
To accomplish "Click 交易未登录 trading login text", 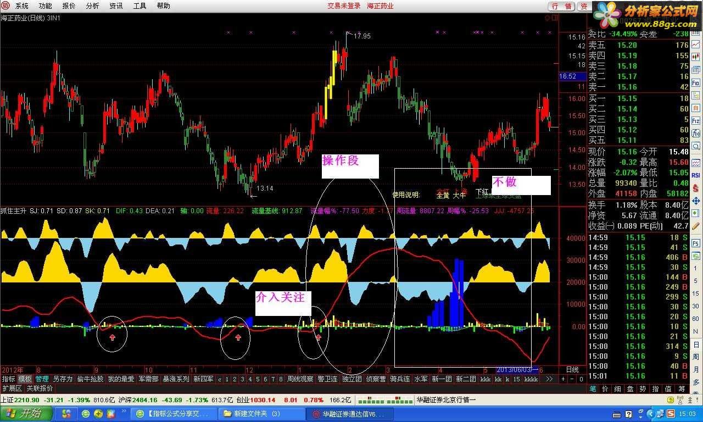I will pos(344,6).
